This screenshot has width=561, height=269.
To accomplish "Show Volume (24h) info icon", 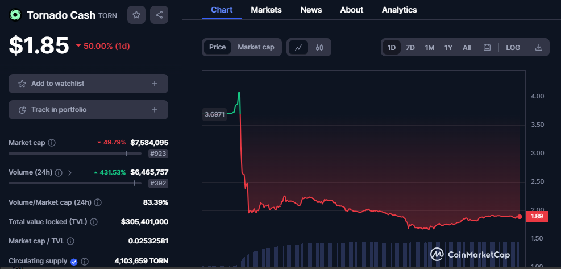I will click(59, 173).
